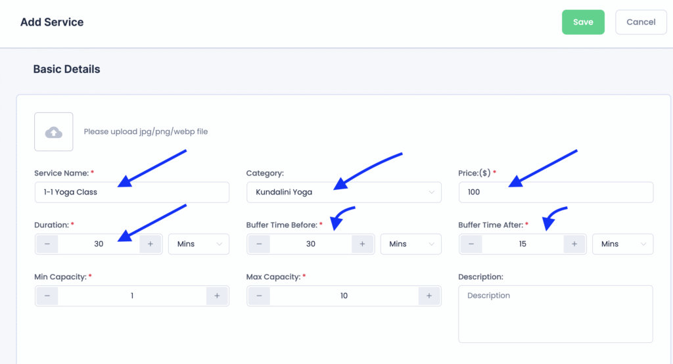Decrease Min Capacity with minus button
Image resolution: width=673 pixels, height=364 pixels.
47,296
